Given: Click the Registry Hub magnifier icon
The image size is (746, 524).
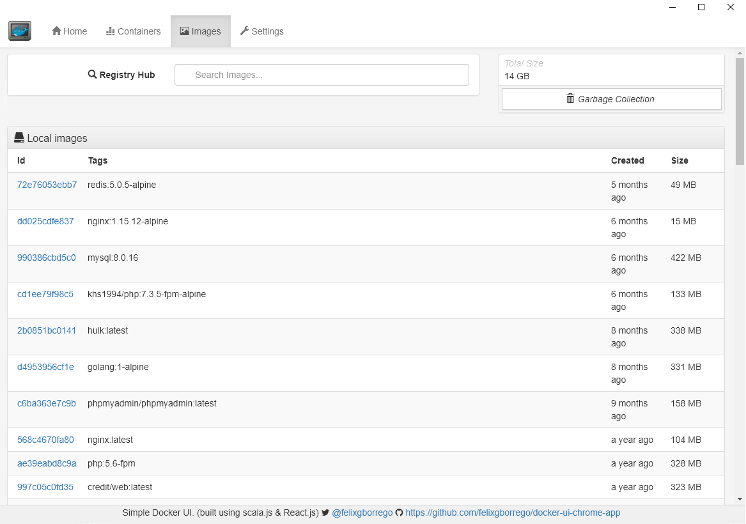Looking at the screenshot, I should click(92, 74).
